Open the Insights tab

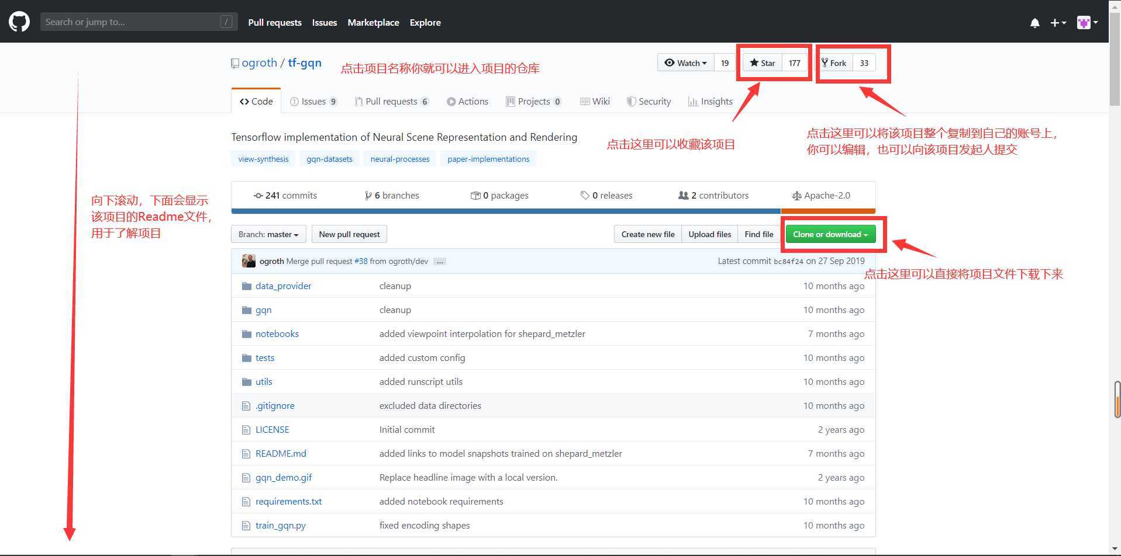[x=710, y=101]
